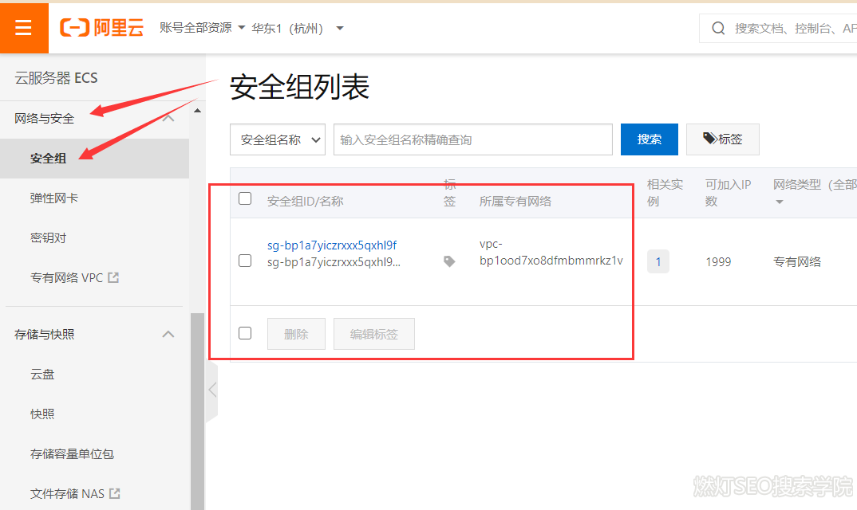Image resolution: width=857 pixels, height=510 pixels.
Task: Open external link icon beside 文件存储 NAS
Action: pos(115,493)
